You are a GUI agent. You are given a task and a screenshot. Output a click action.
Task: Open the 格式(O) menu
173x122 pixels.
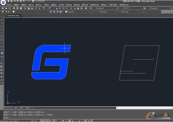[39, 5]
